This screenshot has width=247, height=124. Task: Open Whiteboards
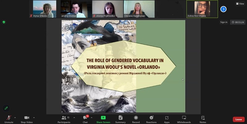coord(184,119)
